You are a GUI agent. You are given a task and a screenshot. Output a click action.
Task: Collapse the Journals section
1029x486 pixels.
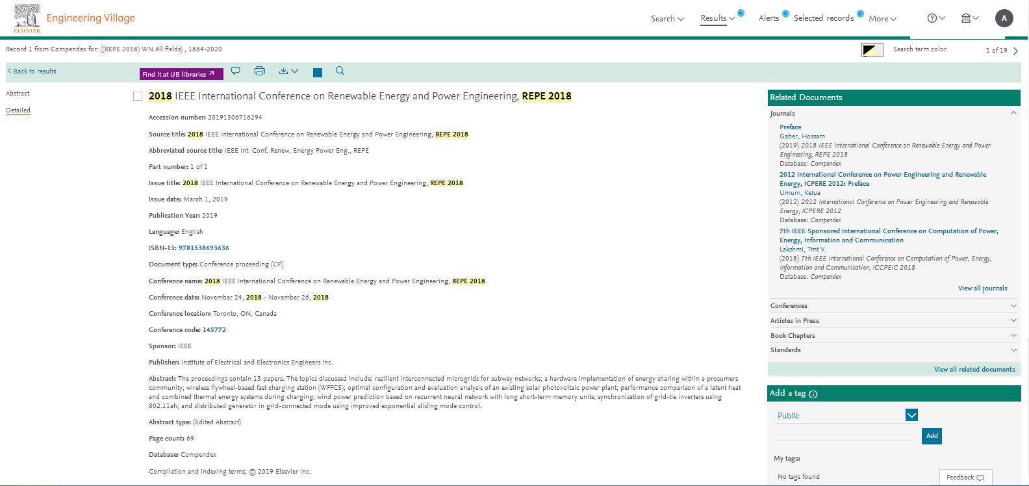point(1013,114)
